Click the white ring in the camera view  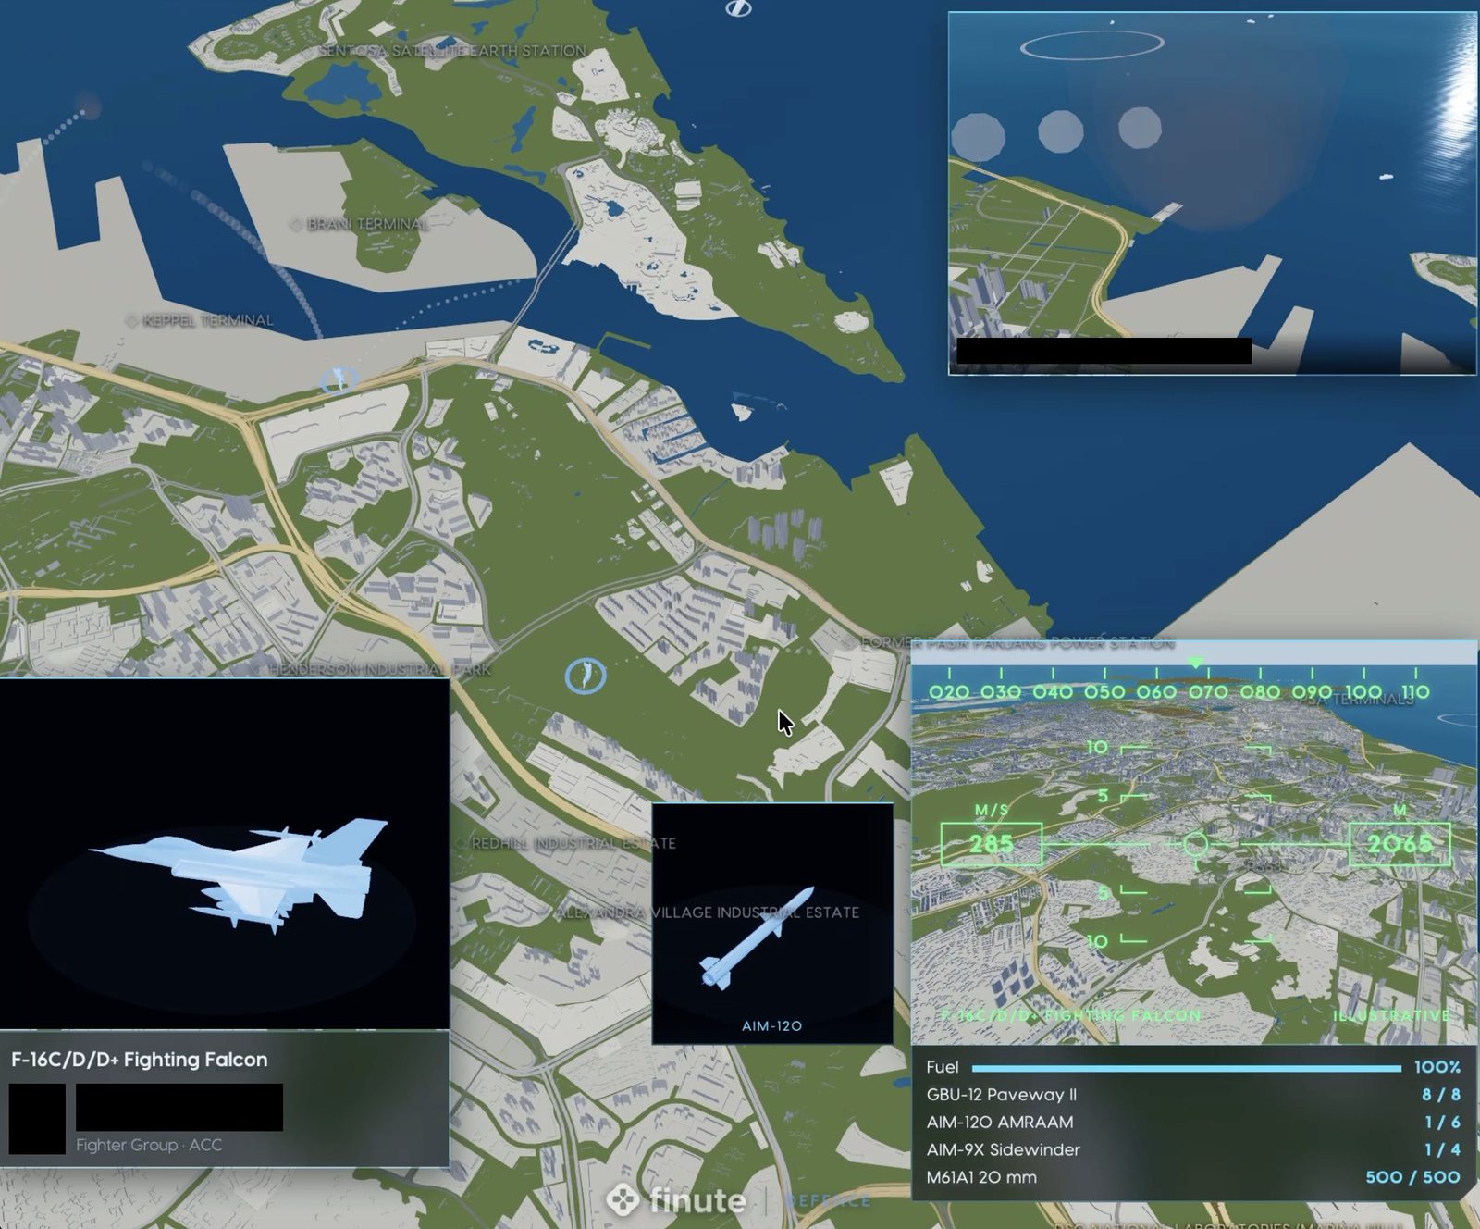click(x=1091, y=44)
